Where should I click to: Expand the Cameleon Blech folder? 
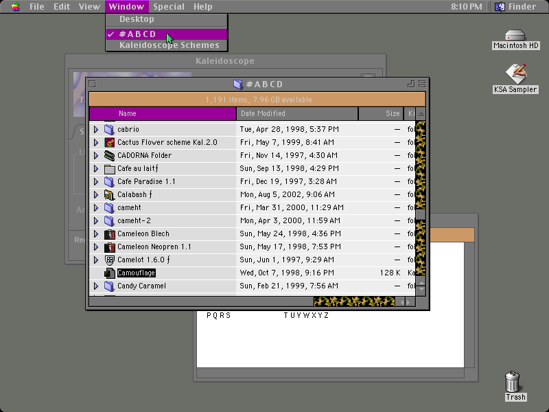coord(96,233)
